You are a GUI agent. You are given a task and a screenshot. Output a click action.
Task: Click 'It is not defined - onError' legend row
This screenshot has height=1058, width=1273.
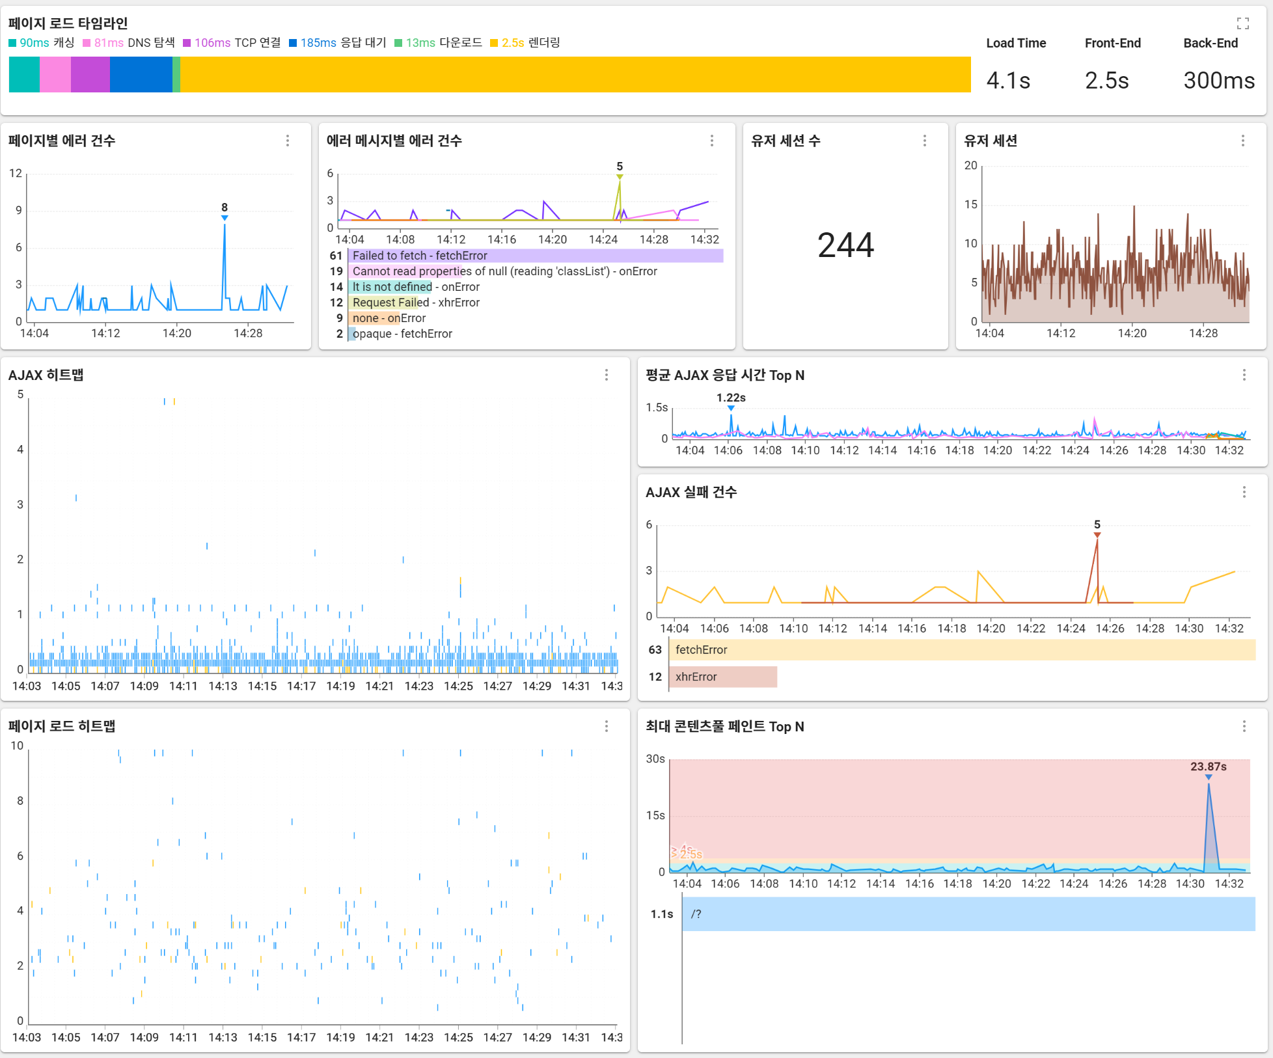416,287
